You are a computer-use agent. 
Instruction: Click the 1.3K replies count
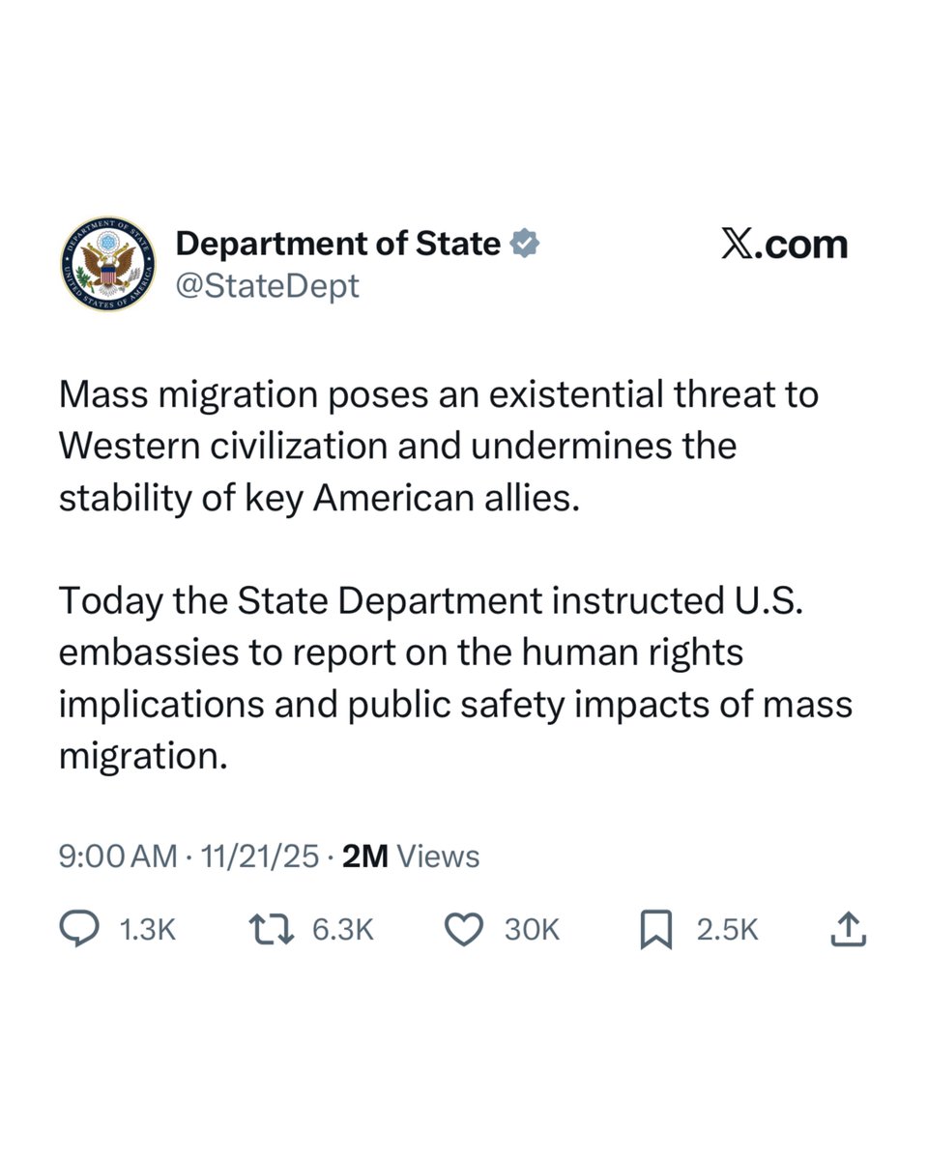(x=147, y=930)
